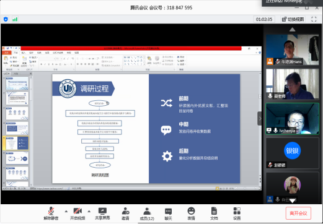The height and width of the screenshot is (224, 323).
Task: Expand audio options arrow beside 解除静音
Action: point(66,211)
